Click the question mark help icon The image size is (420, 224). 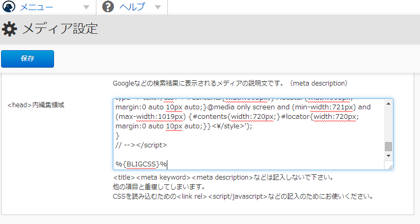108,7
